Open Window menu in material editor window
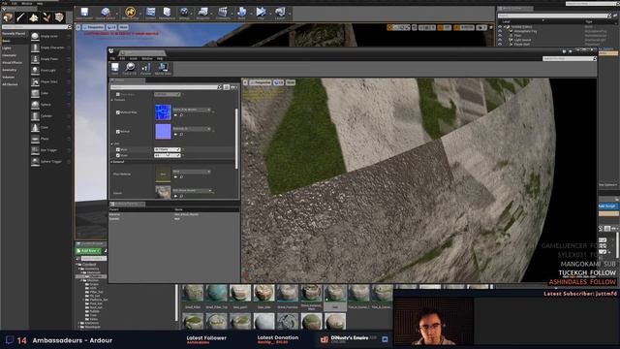The width and height of the screenshot is (620, 349). click(x=147, y=58)
